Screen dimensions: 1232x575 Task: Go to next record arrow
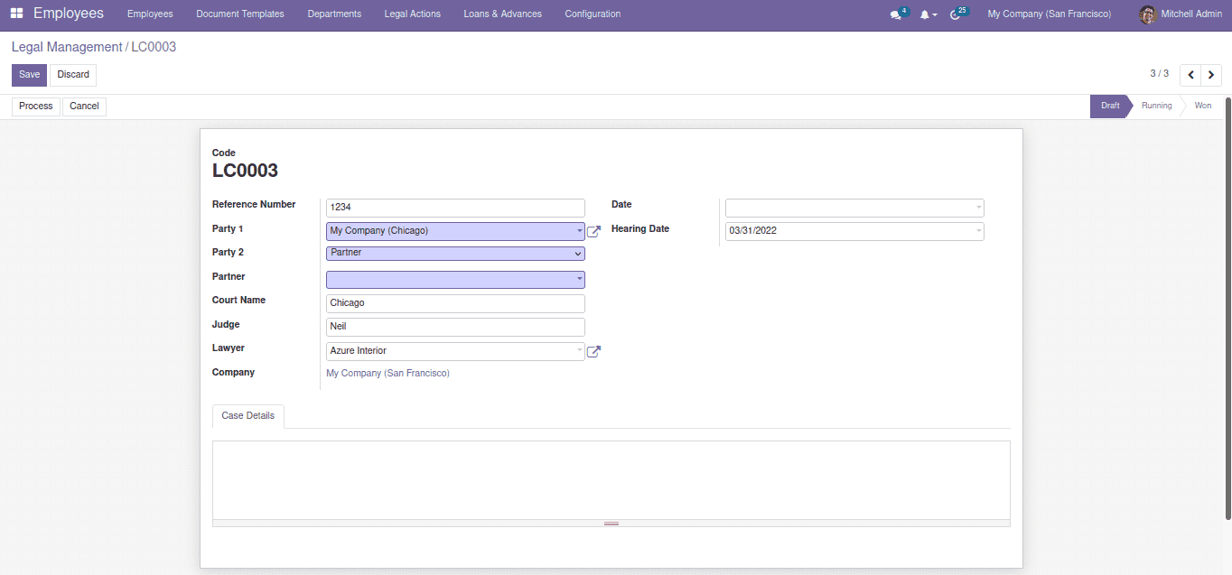coord(1211,75)
